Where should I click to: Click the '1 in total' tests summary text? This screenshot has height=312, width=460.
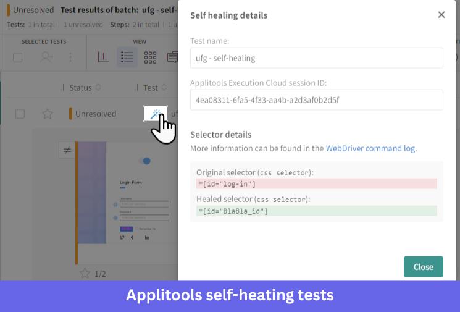point(41,25)
